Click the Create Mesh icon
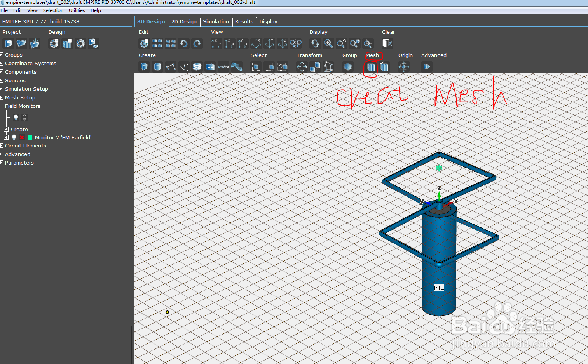 [371, 67]
